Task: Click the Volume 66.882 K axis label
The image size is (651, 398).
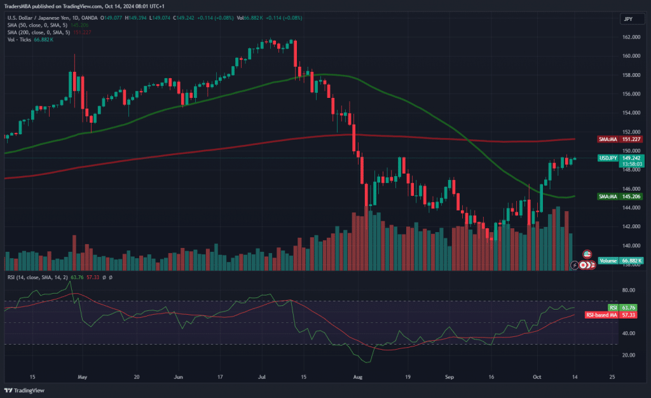Action: [x=621, y=260]
